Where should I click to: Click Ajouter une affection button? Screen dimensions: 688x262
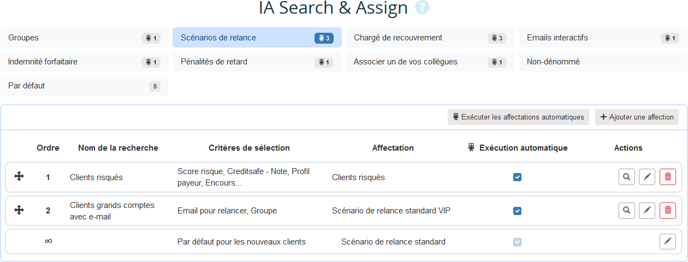(x=637, y=117)
